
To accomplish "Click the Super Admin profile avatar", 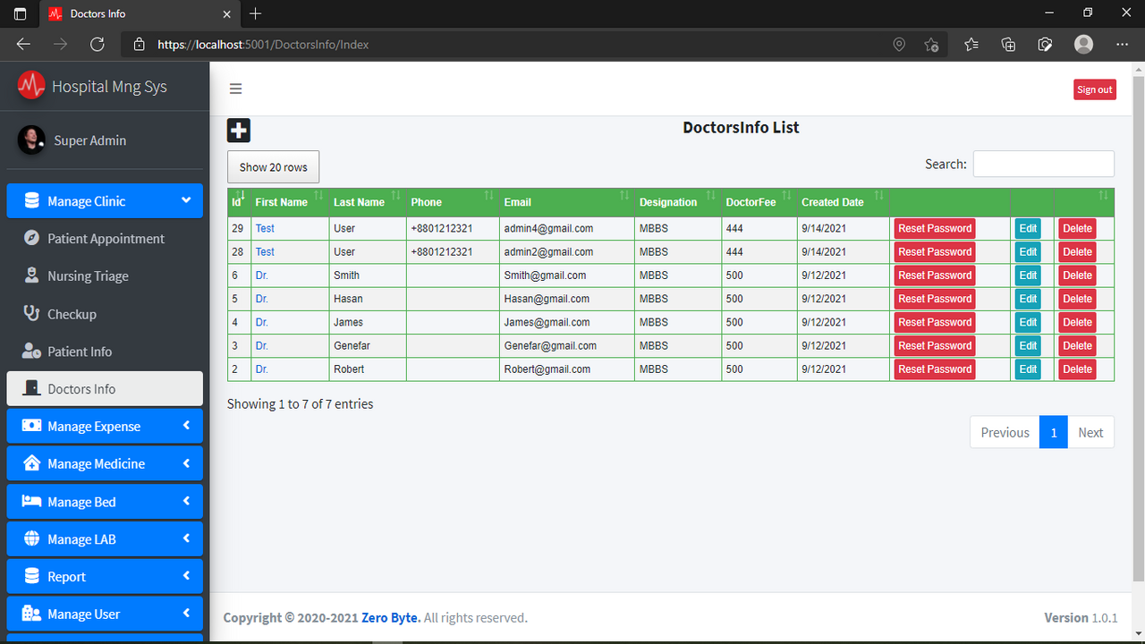I will (31, 140).
